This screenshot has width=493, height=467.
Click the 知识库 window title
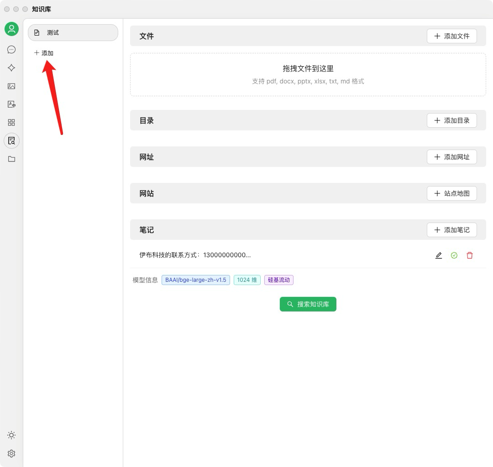pyautogui.click(x=42, y=9)
